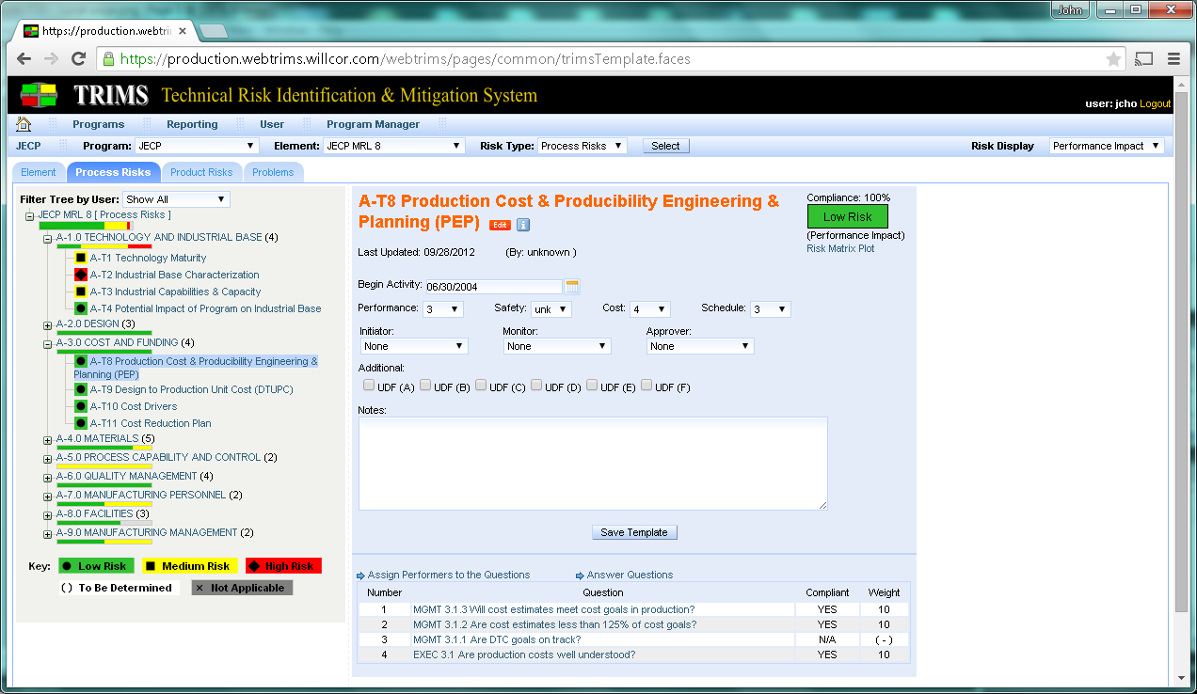This screenshot has height=694, width=1197.
Task: Click the red Edit badge next to title
Action: click(500, 225)
